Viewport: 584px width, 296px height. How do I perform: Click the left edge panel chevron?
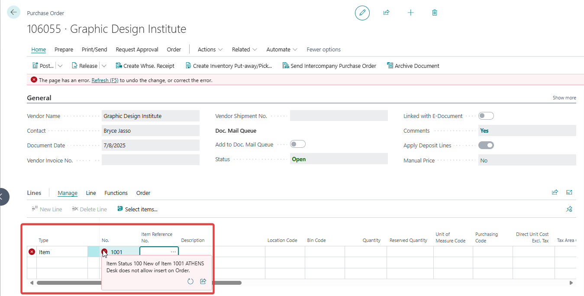tap(2, 197)
